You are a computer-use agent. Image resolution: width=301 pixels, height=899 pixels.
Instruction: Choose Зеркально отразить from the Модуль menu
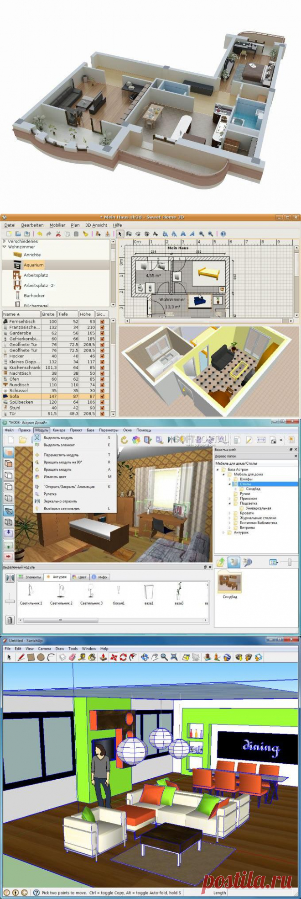pos(60,501)
